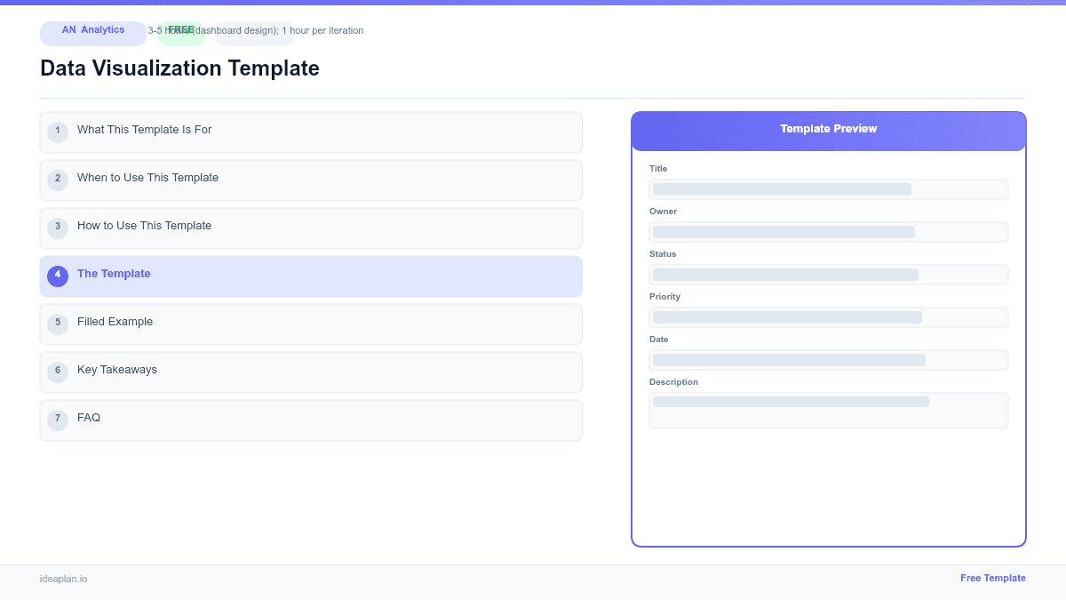This screenshot has height=600, width=1066.
Task: Click the numbered circle for step 1
Action: [x=58, y=132]
